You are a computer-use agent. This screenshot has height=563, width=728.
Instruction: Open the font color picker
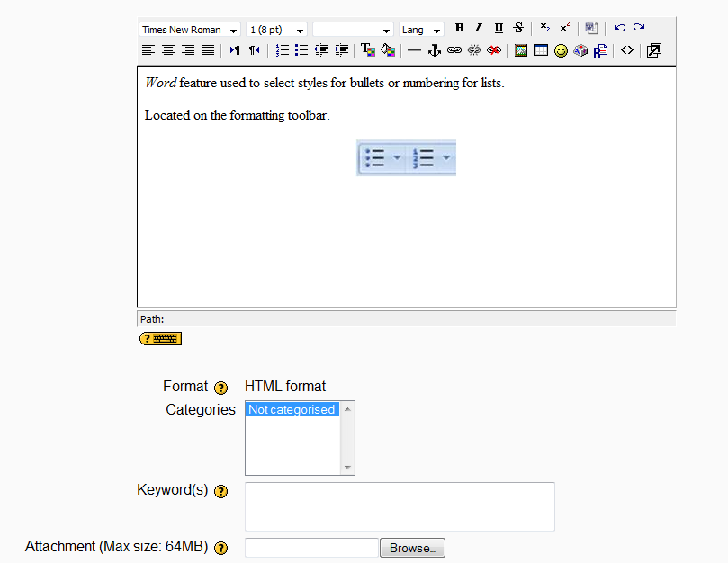click(x=368, y=50)
